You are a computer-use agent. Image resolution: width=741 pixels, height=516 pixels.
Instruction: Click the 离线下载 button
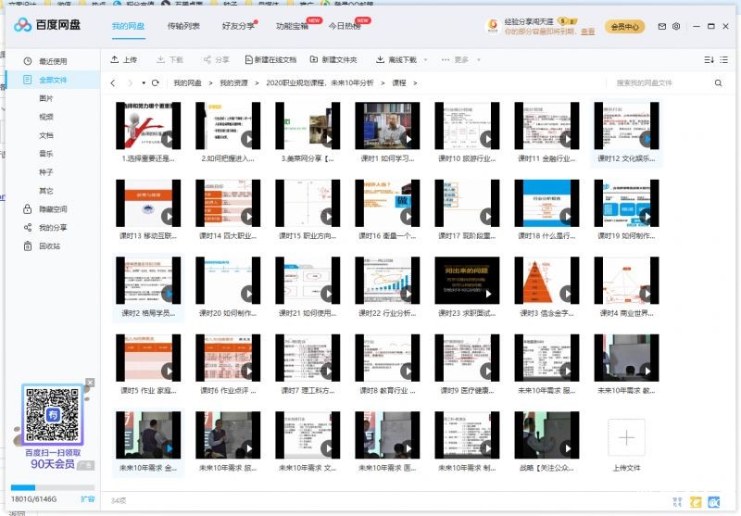pos(396,59)
